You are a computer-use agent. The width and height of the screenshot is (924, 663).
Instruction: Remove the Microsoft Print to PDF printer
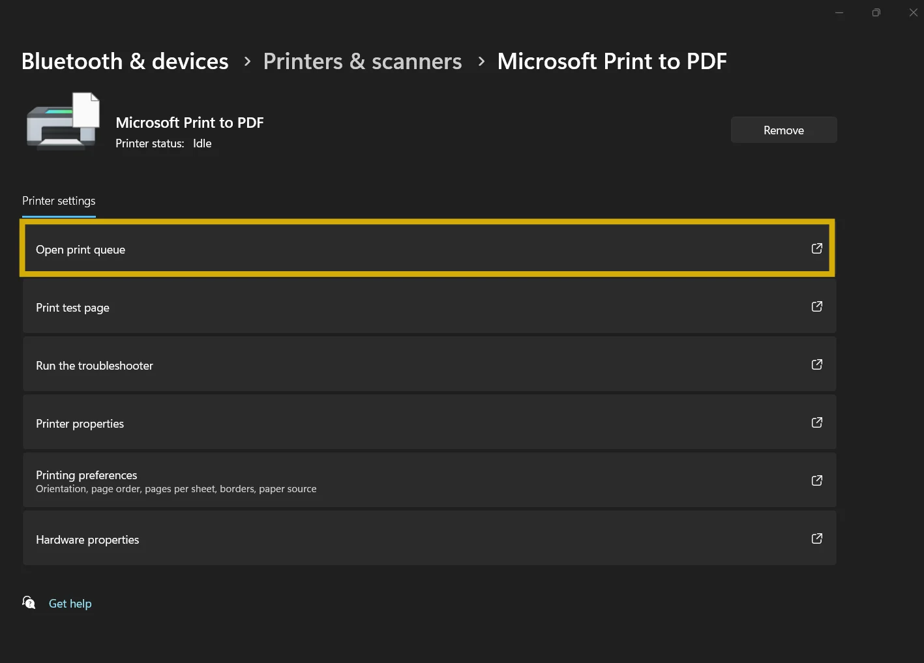click(784, 130)
